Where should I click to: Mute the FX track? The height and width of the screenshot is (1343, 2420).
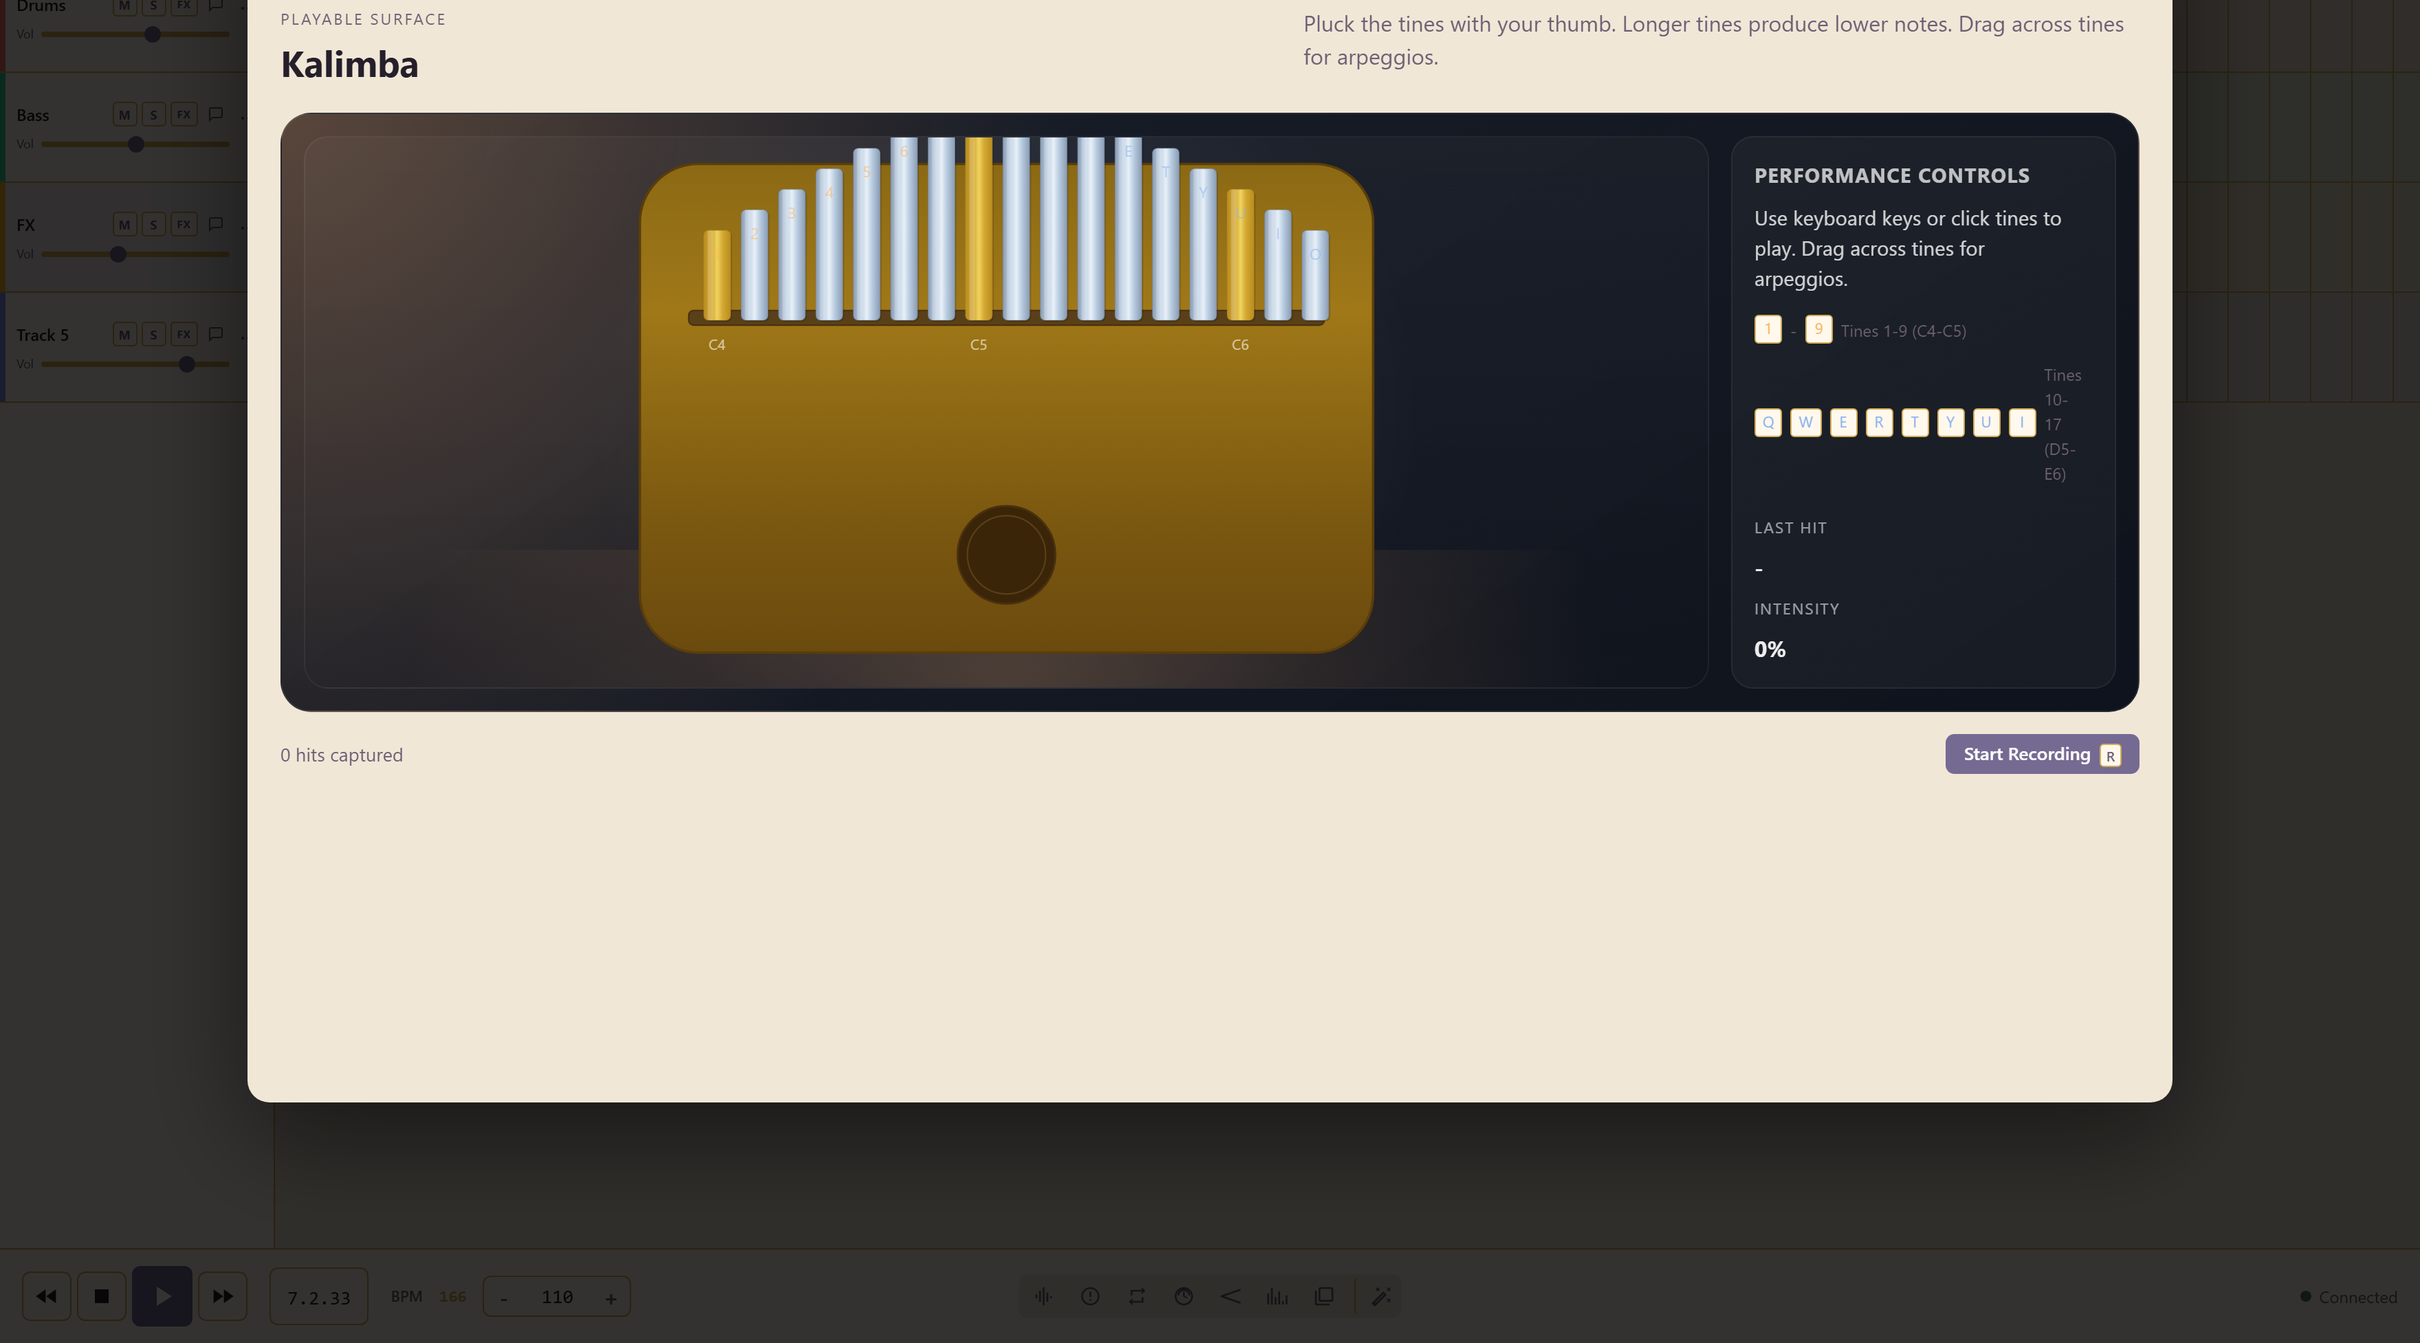point(124,225)
